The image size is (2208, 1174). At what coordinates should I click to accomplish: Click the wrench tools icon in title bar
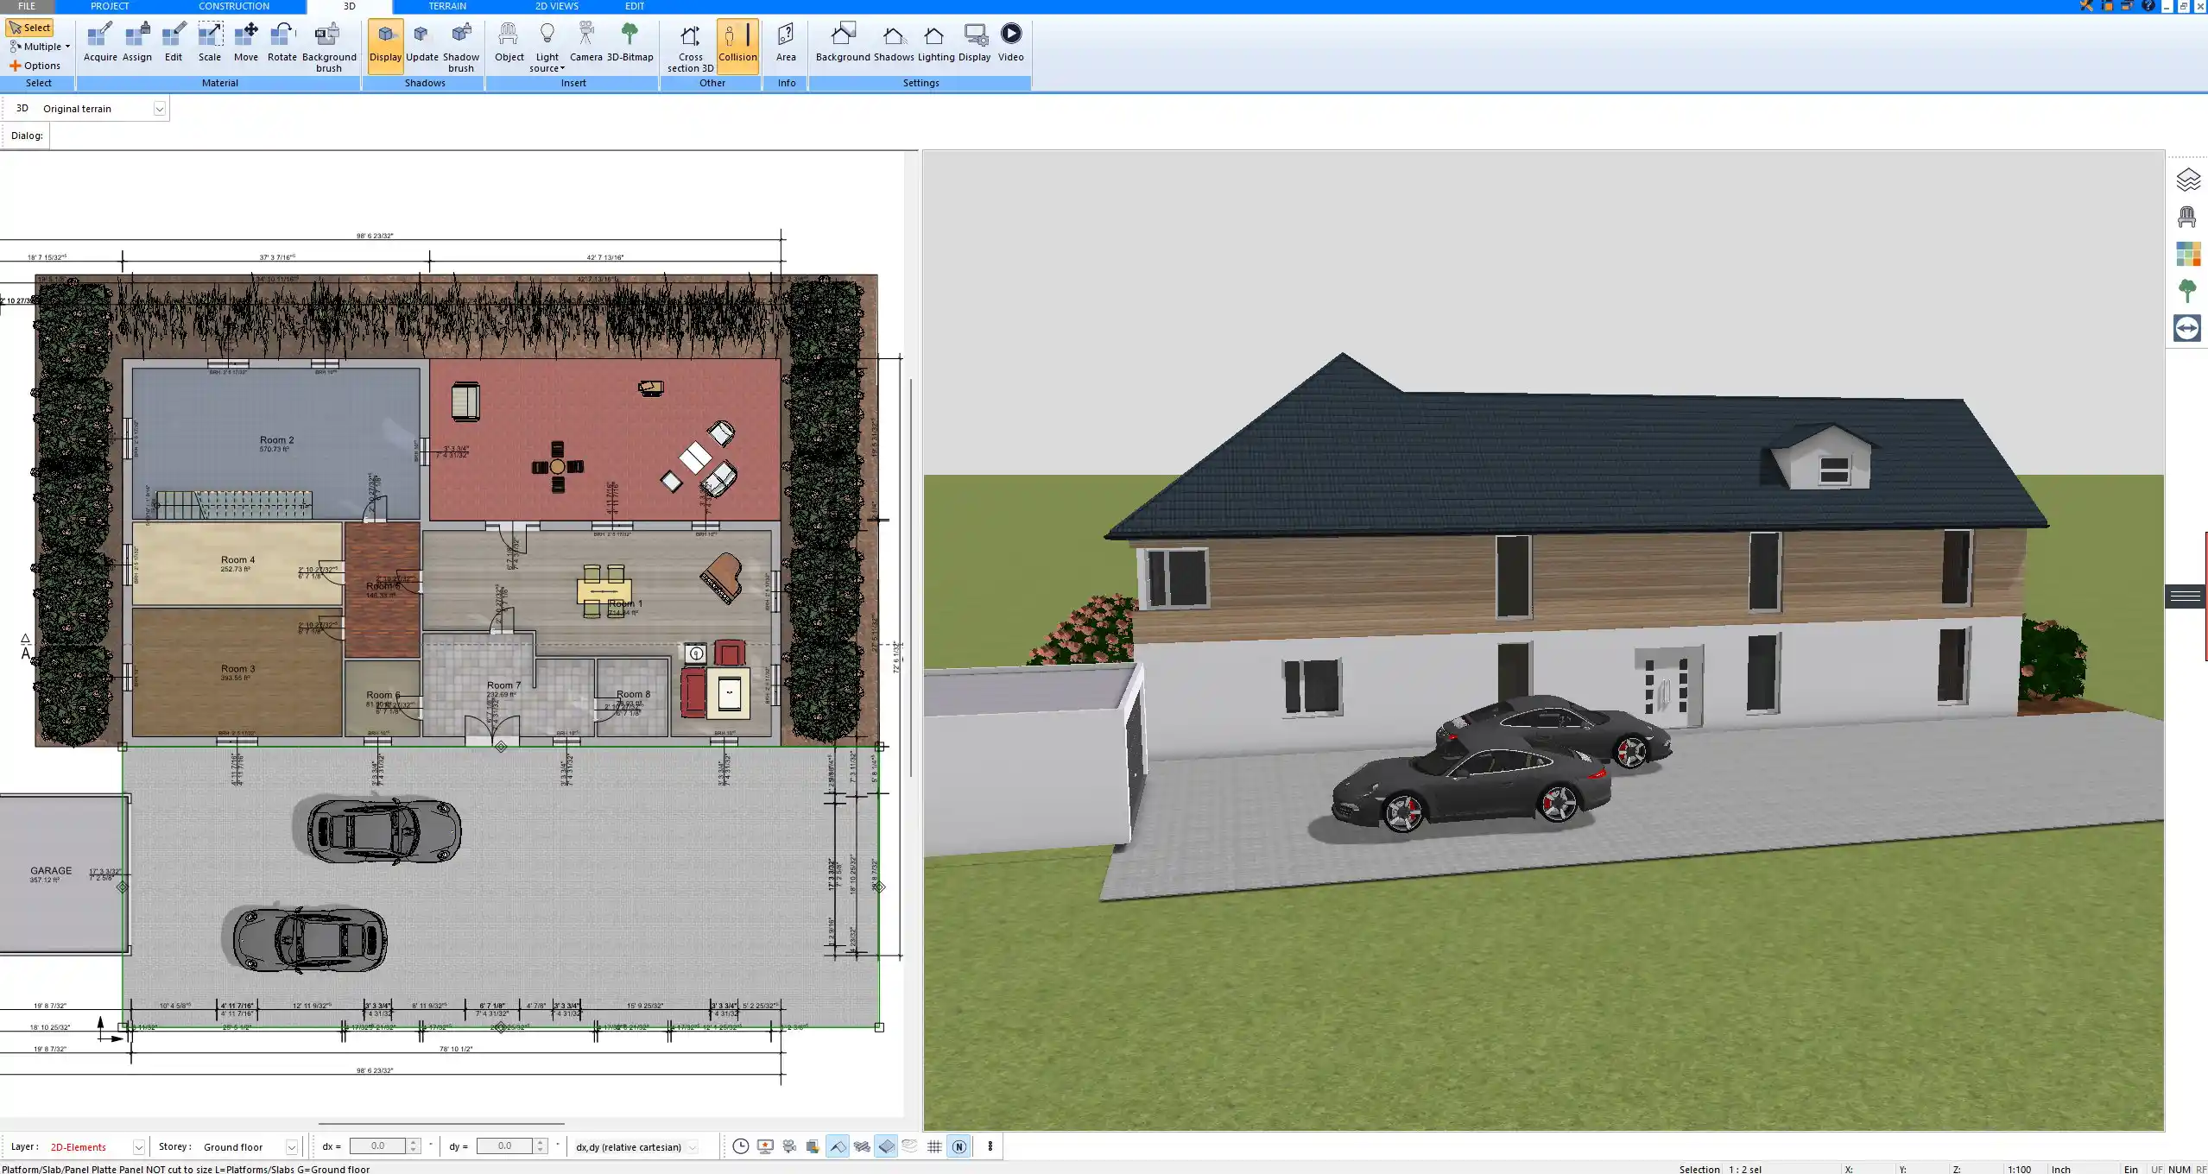pos(2086,6)
